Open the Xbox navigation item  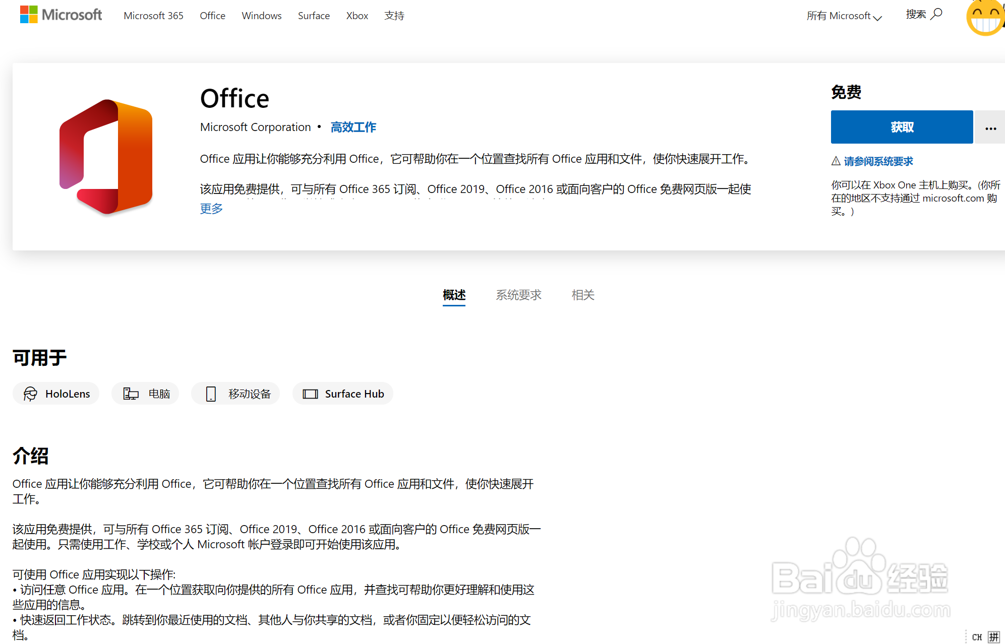pyautogui.click(x=357, y=16)
